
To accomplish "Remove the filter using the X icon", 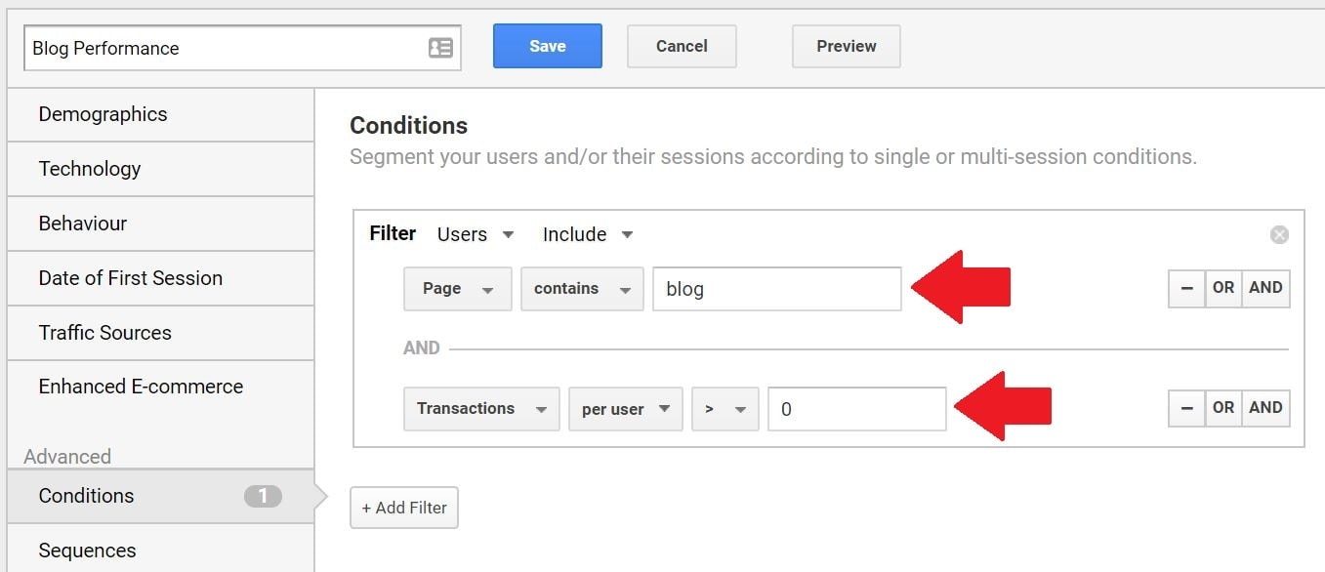I will 1279,234.
